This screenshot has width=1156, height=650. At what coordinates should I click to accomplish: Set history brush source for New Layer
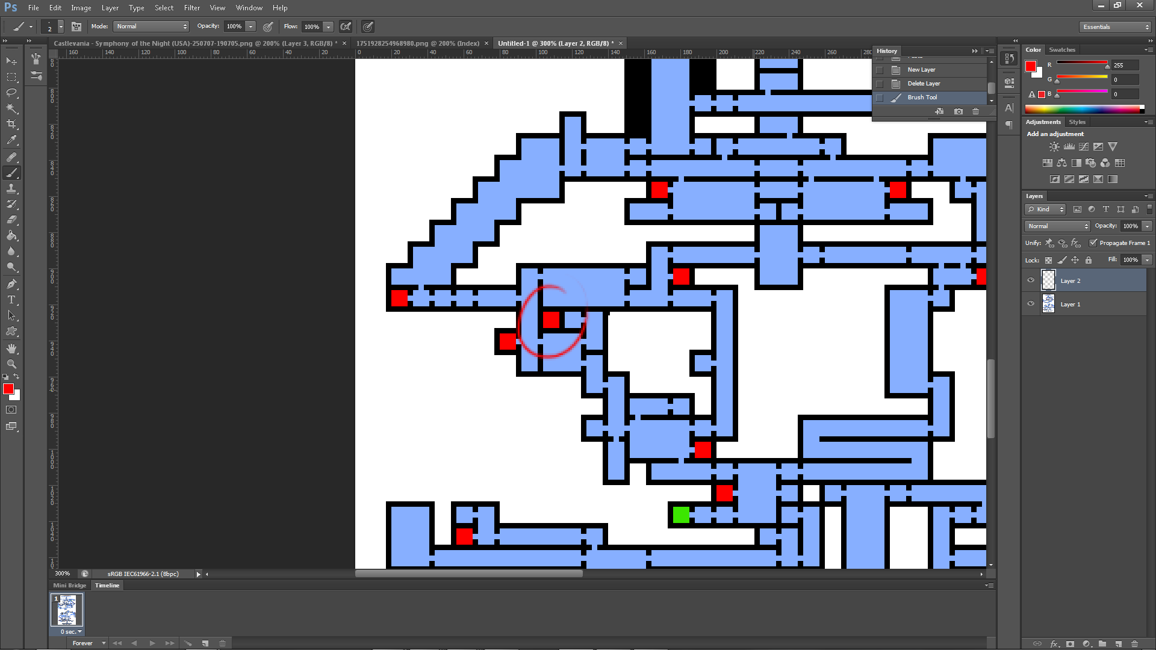[880, 70]
